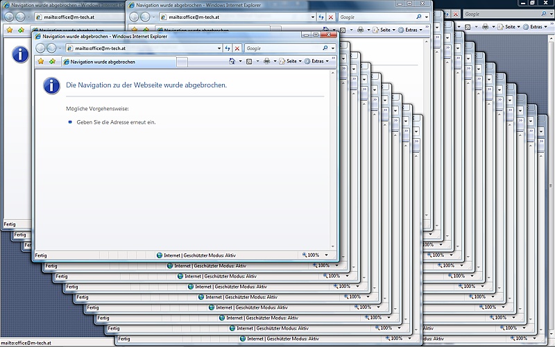Click the Google search box in maximized background window
Screen dimensions: 555x347
coord(502,14)
